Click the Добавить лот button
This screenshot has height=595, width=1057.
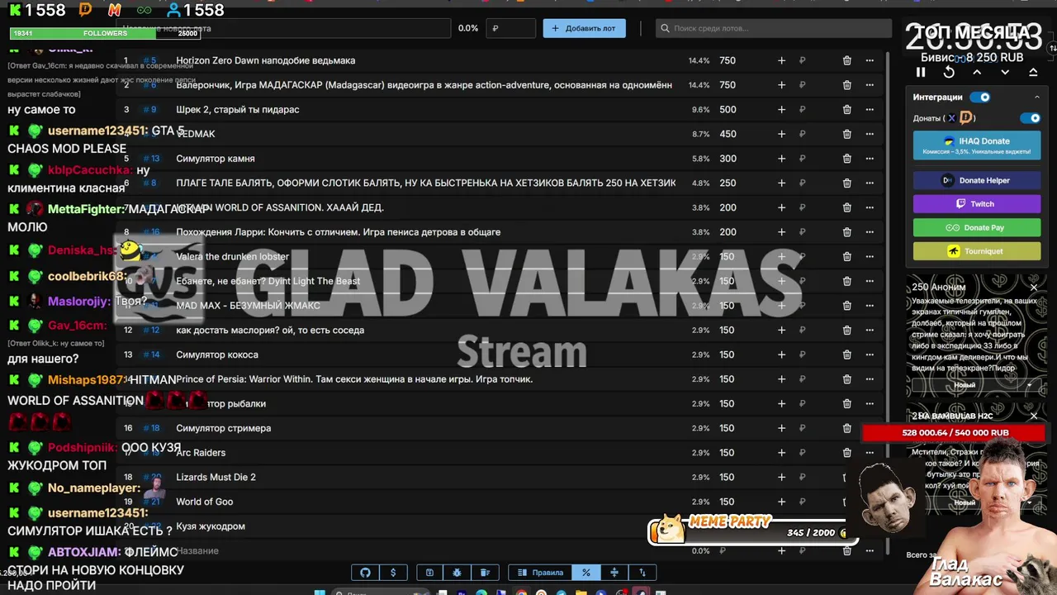[x=584, y=28]
